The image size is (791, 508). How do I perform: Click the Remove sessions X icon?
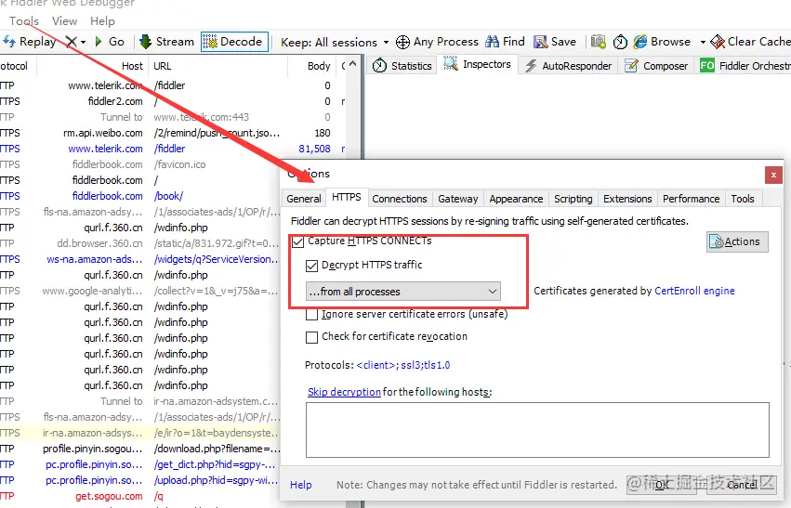72,42
